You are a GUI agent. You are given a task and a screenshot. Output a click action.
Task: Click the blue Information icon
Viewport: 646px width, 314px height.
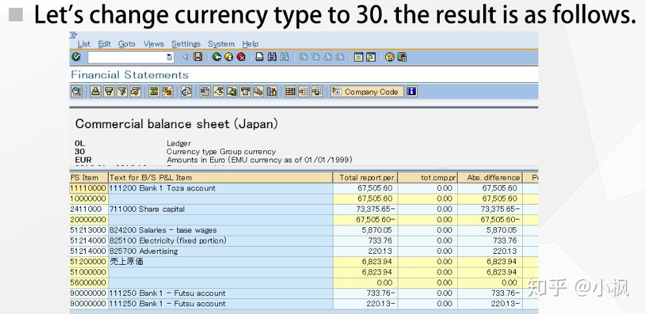coord(412,92)
